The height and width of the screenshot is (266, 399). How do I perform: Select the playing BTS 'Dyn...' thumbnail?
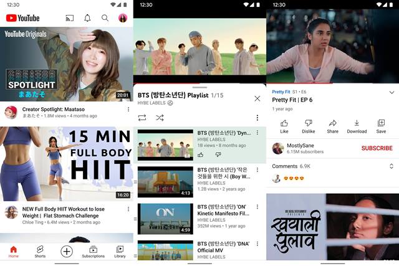click(x=165, y=145)
